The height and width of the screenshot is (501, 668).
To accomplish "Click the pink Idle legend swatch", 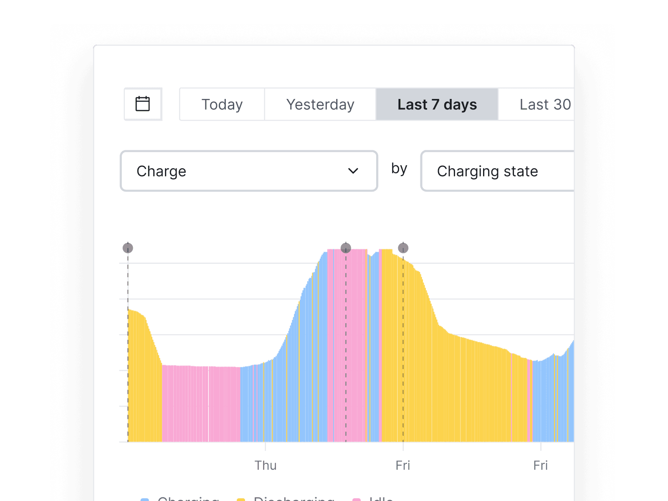I will (x=356, y=499).
